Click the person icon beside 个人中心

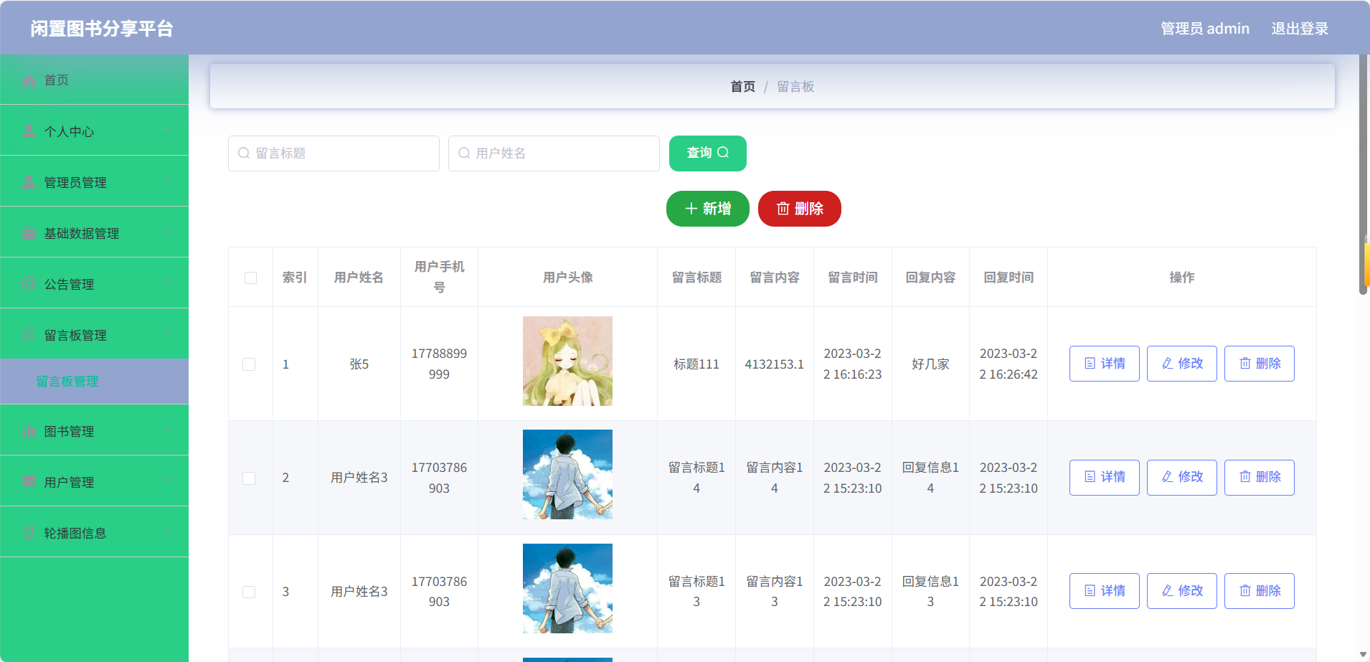click(29, 131)
